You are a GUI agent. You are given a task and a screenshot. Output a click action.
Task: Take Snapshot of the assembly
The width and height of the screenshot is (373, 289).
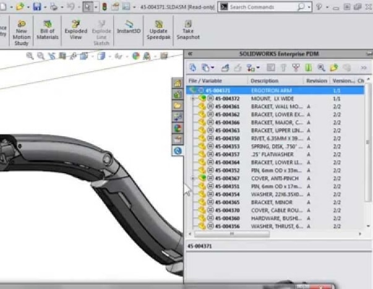pyautogui.click(x=188, y=30)
